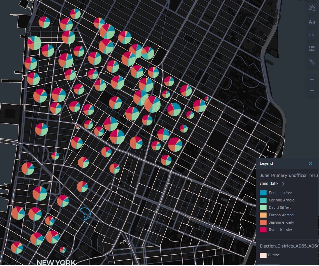Toggle map labels with Aa icon
This screenshot has height=266, width=319.
point(312,22)
